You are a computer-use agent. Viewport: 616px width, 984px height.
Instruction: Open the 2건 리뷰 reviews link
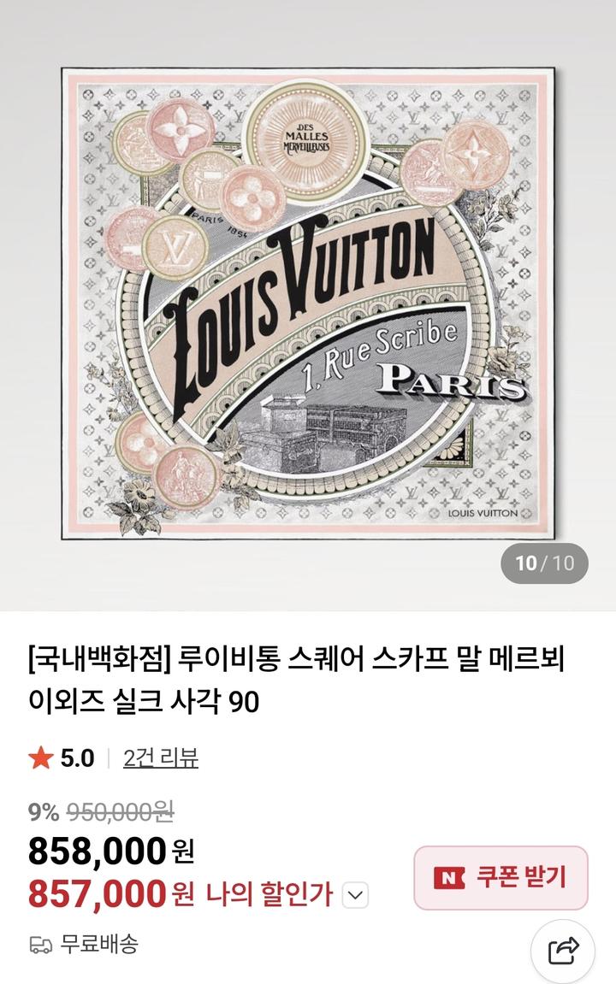(x=161, y=758)
